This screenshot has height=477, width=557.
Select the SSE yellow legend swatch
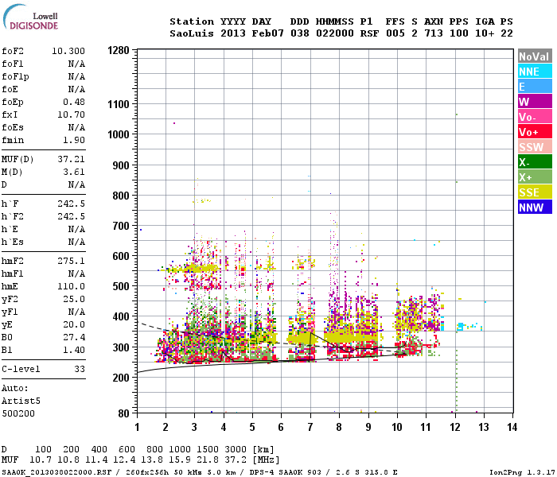click(x=535, y=192)
